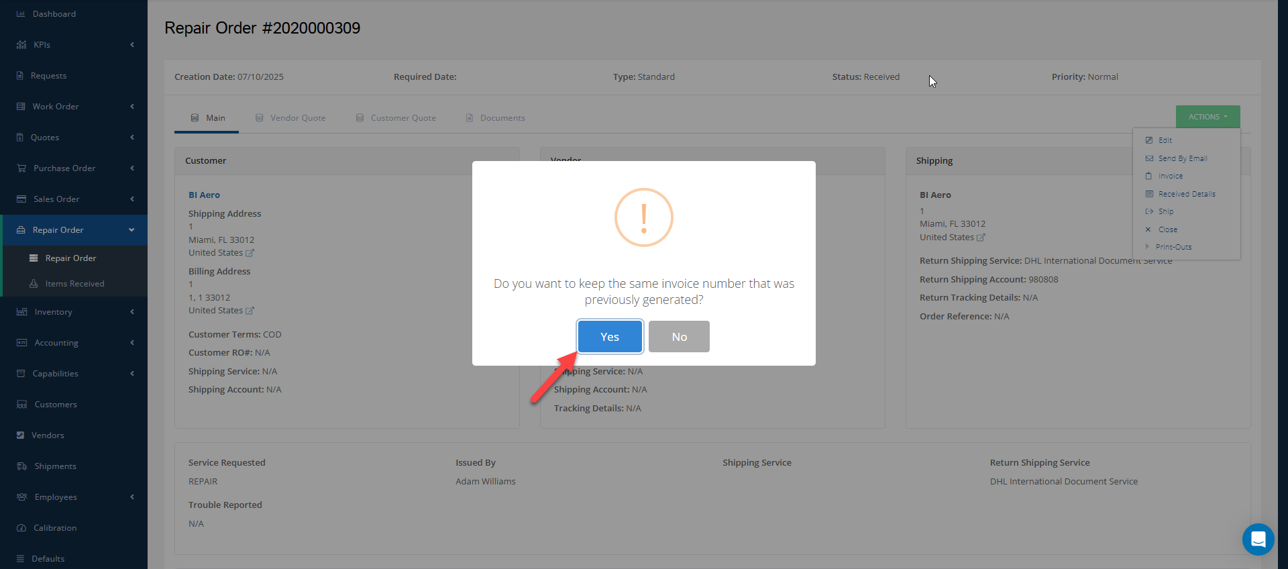Screen dimensions: 1288x569
Task: Open the intercom chat bubble icon
Action: pyautogui.click(x=1258, y=539)
